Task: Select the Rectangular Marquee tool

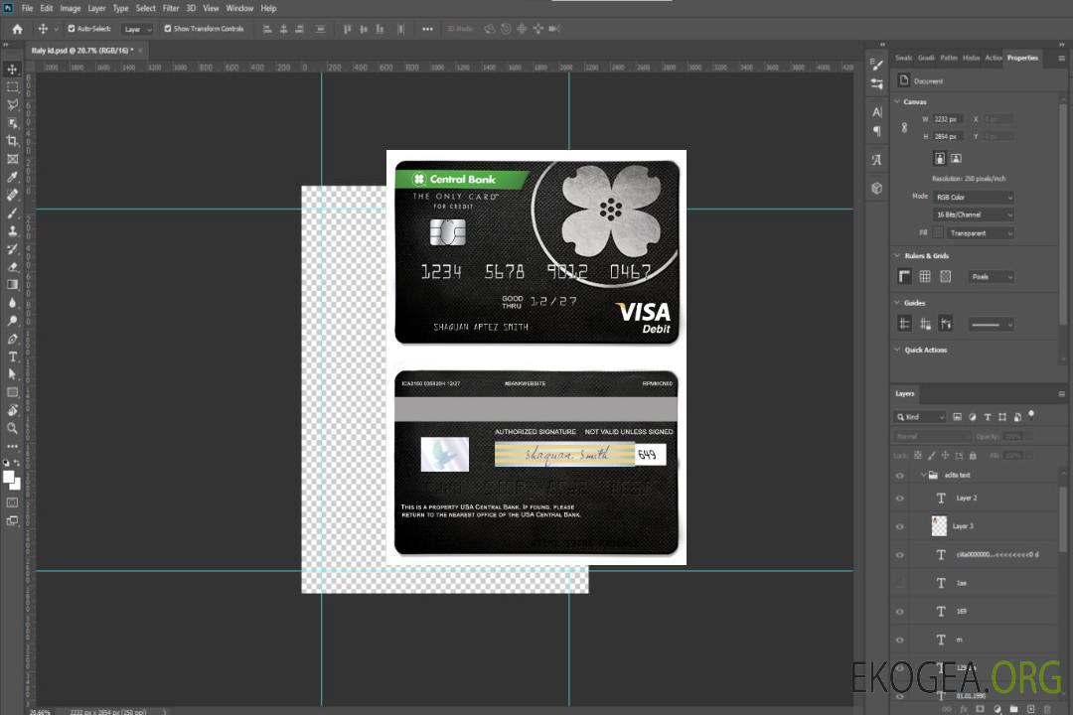Action: (12, 87)
